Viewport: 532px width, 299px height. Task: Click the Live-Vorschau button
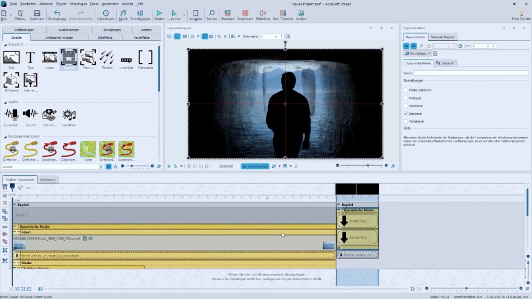(x=255, y=166)
